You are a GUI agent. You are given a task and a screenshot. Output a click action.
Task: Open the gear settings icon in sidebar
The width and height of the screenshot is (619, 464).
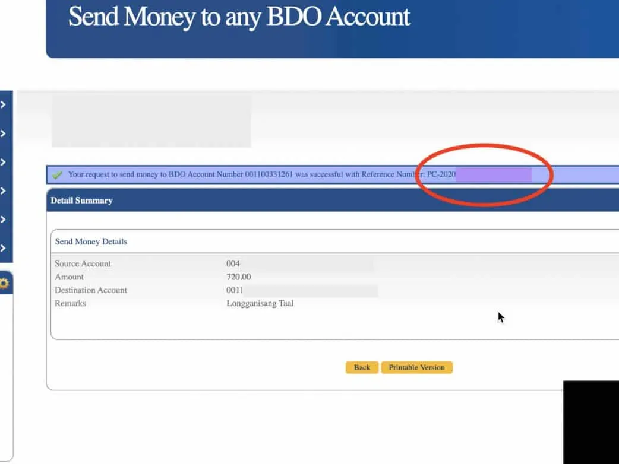pyautogui.click(x=4, y=284)
